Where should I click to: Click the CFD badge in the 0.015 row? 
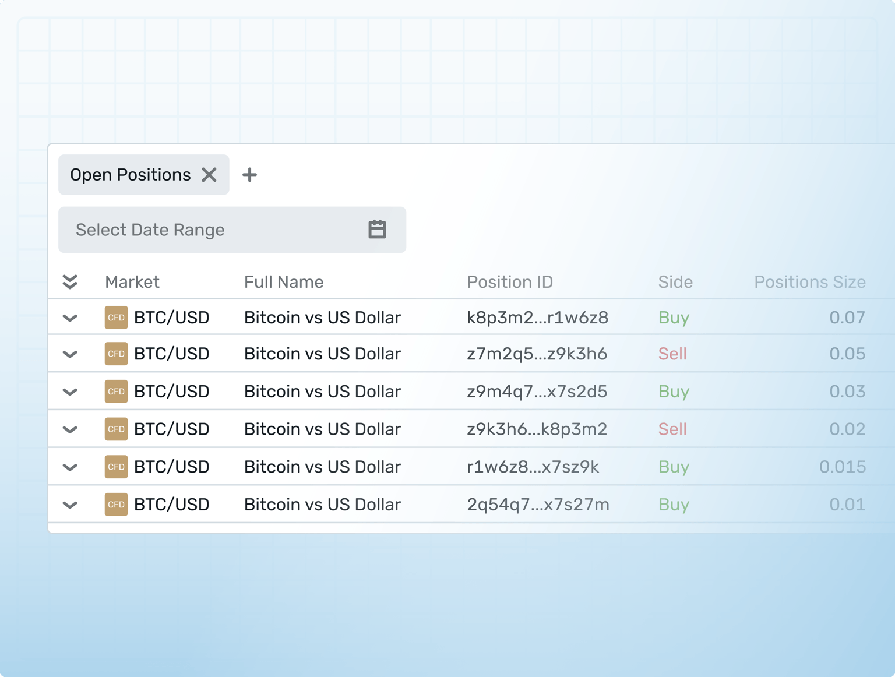tap(116, 467)
